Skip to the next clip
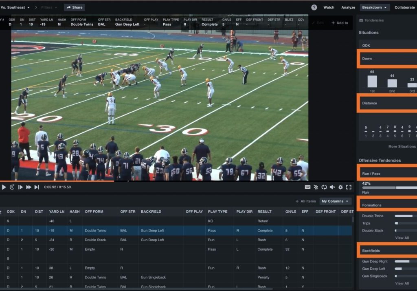Screen dimensions: 417x291 coord(37,187)
